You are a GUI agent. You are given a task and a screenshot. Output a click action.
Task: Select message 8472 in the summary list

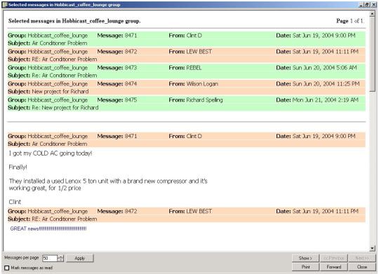pyautogui.click(x=187, y=55)
